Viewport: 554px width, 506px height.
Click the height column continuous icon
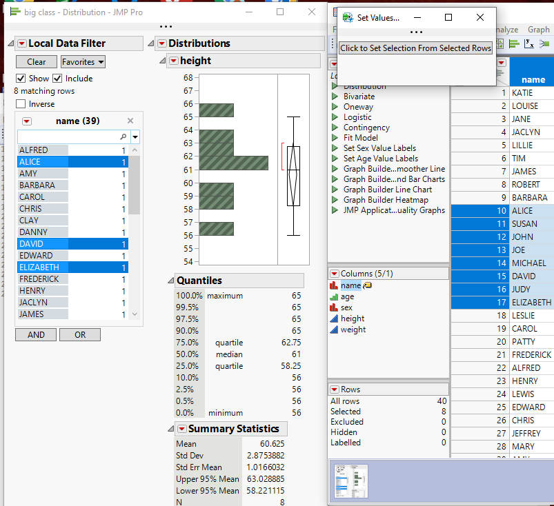[334, 318]
